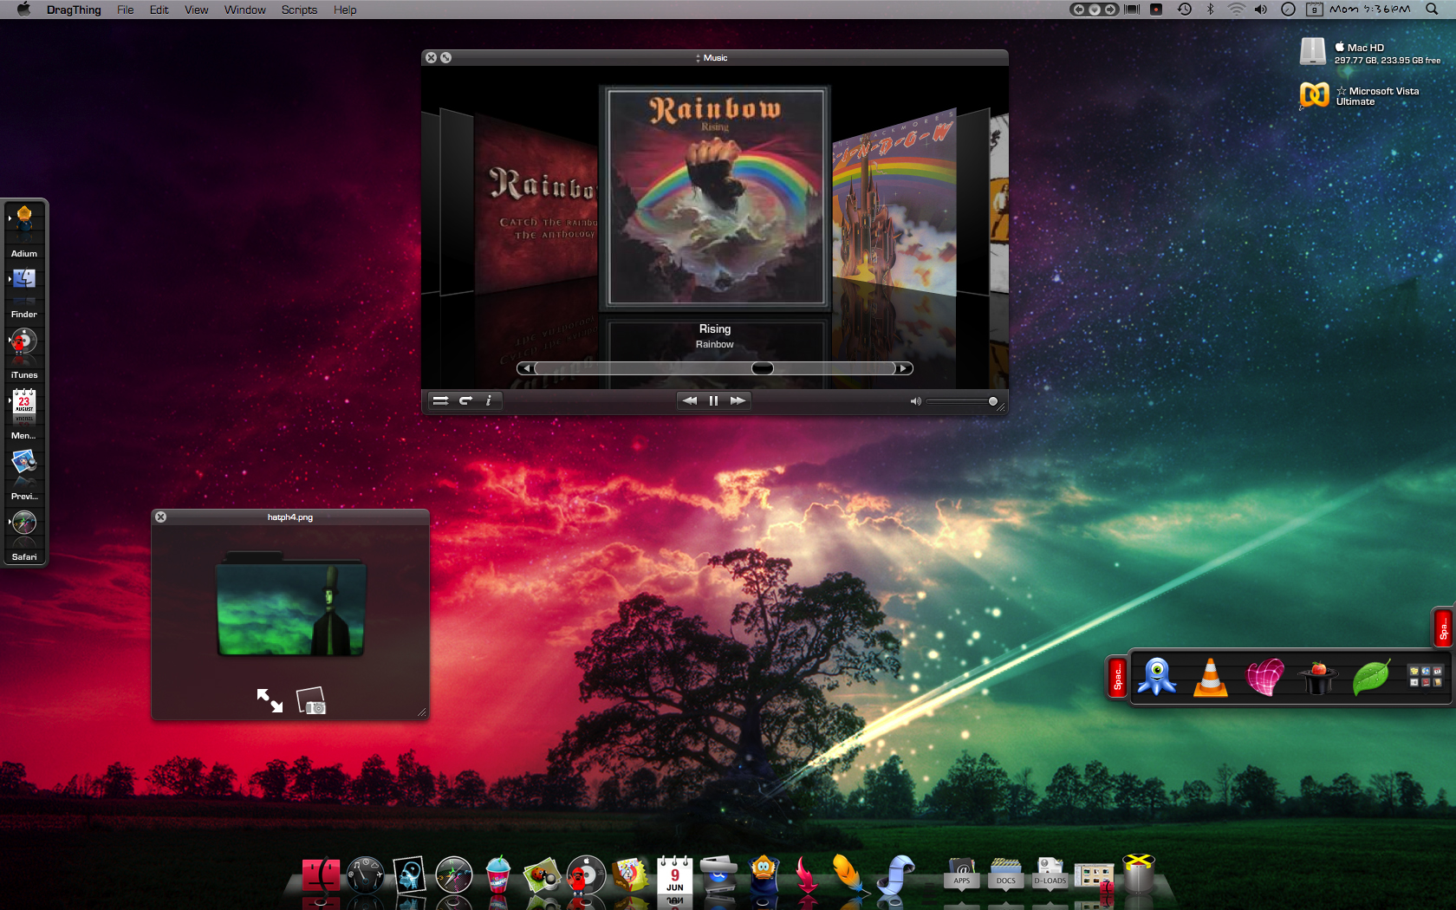Open the Window menu
Viewport: 1456px width, 910px height.
[245, 10]
